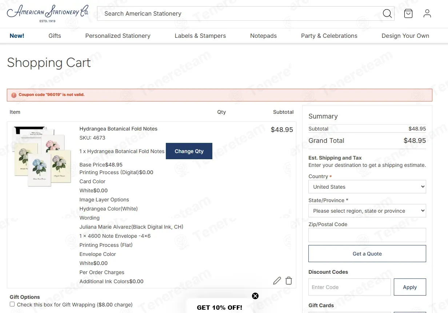The image size is (448, 313).
Task: Open Party & Celebrations menu
Action: click(329, 36)
